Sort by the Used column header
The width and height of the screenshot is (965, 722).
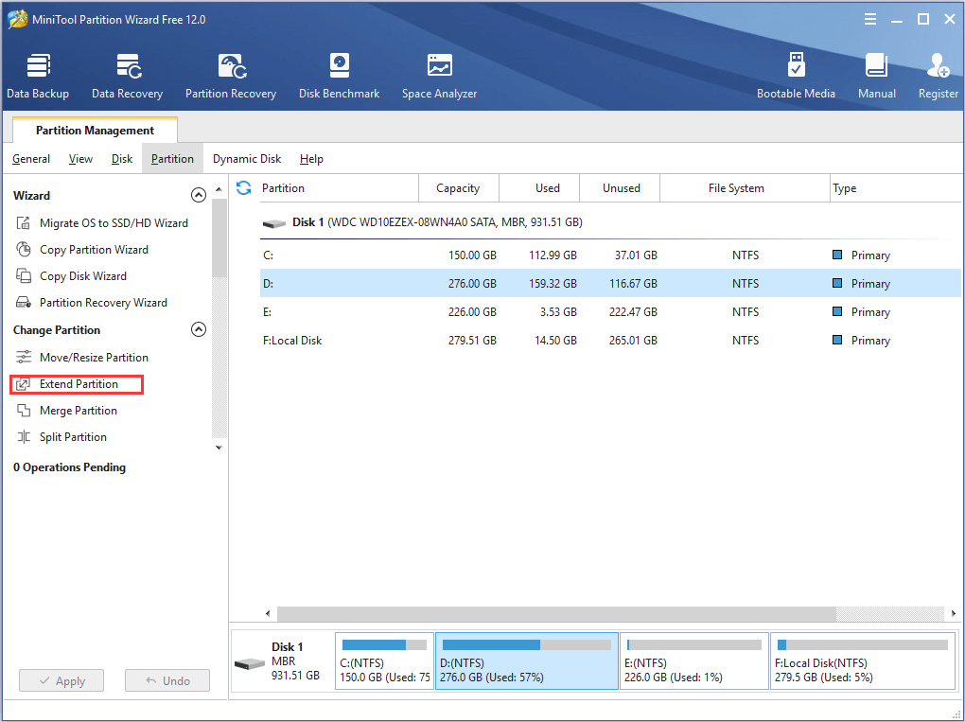click(539, 188)
